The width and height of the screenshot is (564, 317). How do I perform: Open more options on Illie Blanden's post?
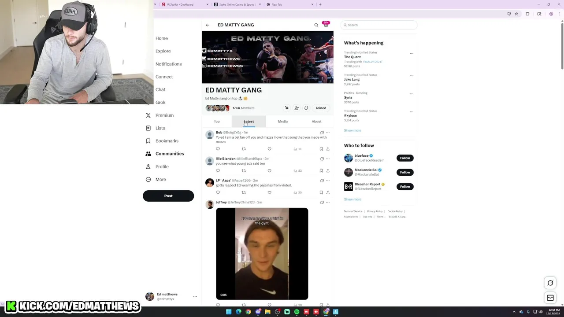(328, 158)
